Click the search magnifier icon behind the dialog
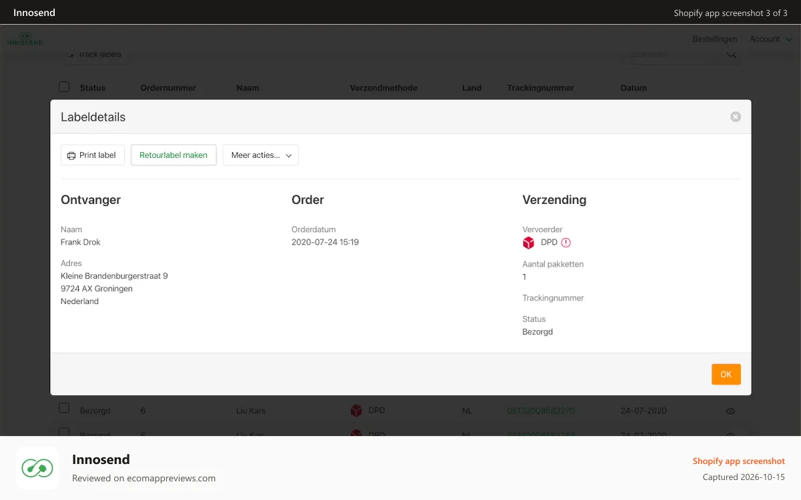This screenshot has width=801, height=500. [732, 55]
